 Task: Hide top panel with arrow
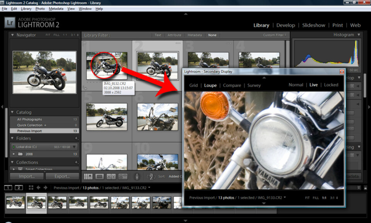[x=186, y=14]
